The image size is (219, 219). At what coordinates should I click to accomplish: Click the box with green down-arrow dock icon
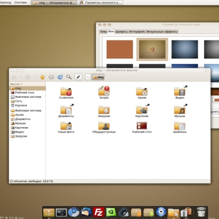click(148, 212)
